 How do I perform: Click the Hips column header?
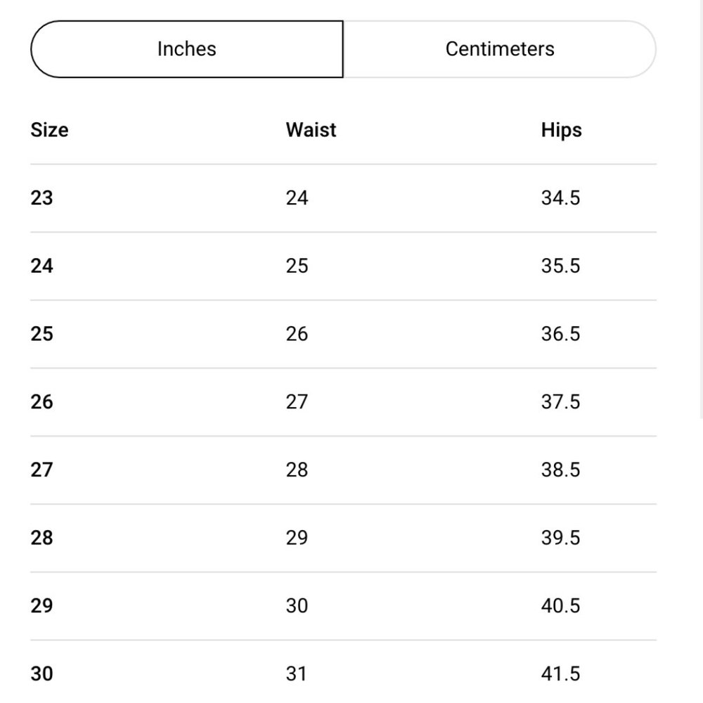click(561, 131)
